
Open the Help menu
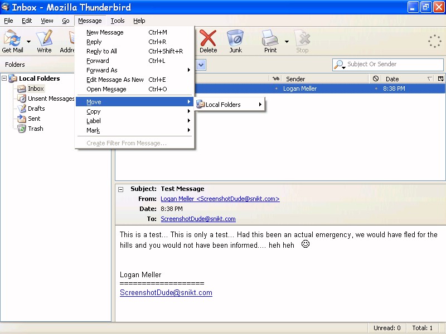(139, 21)
